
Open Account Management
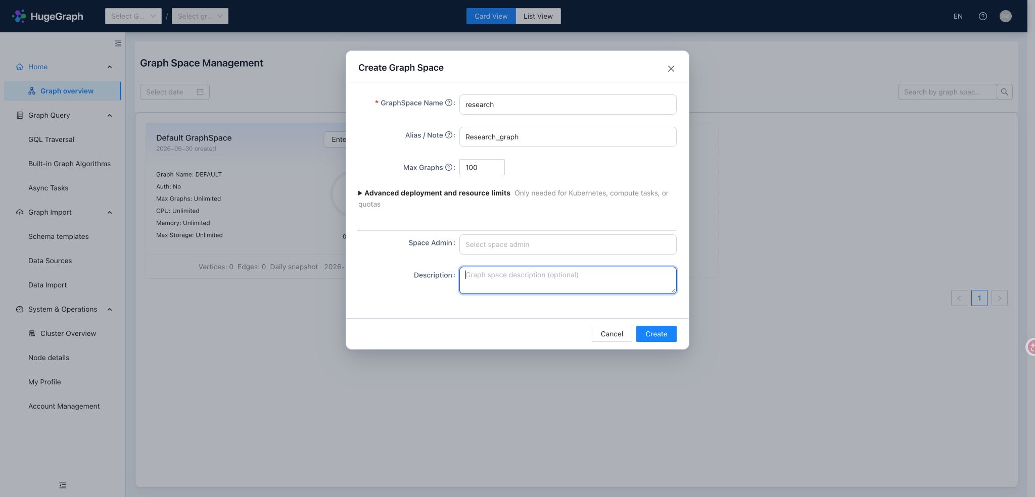coord(64,406)
